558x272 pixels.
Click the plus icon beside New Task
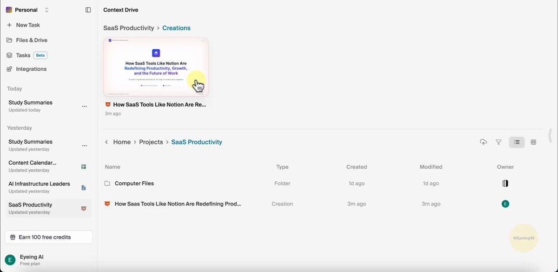9,25
